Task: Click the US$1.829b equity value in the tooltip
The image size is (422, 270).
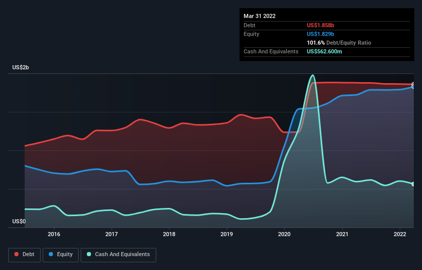Action: pos(320,34)
